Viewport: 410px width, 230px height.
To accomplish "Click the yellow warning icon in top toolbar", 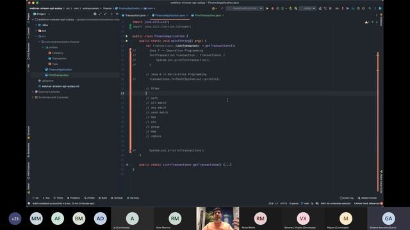I will point(214,8).
